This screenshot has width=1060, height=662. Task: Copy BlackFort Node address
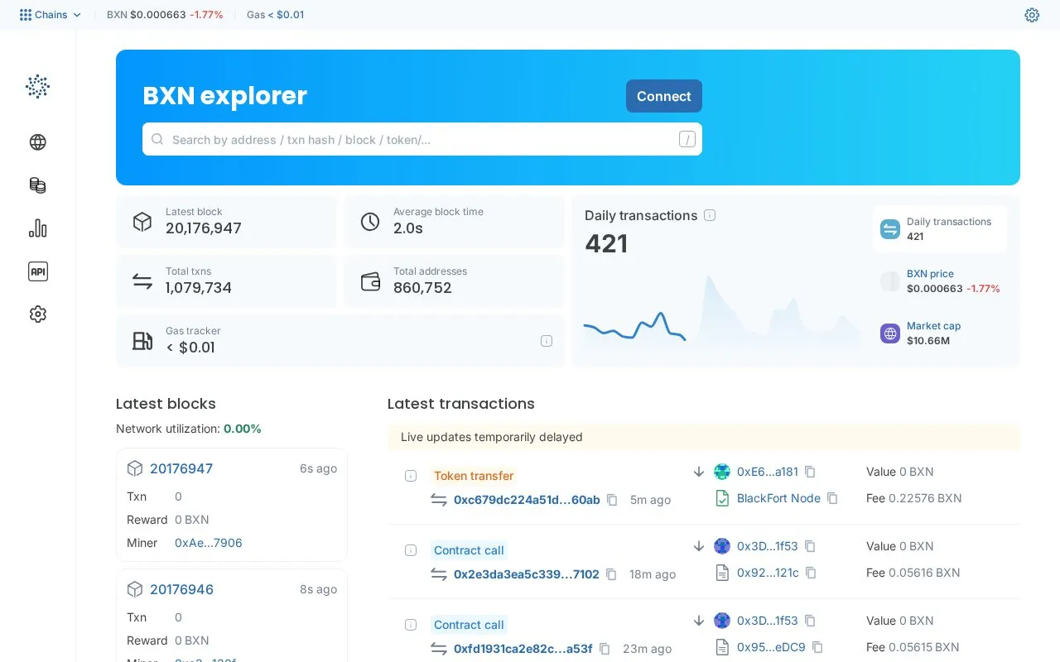(832, 498)
